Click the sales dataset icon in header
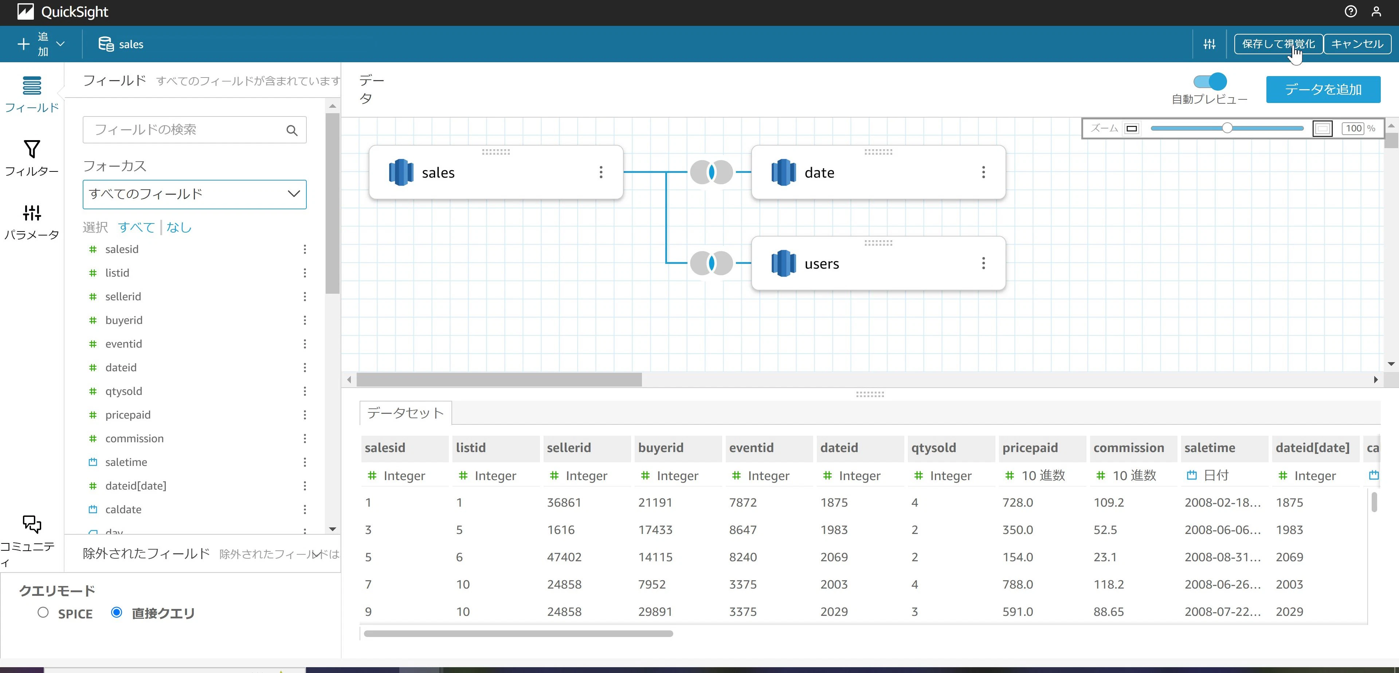The width and height of the screenshot is (1399, 673). (106, 44)
